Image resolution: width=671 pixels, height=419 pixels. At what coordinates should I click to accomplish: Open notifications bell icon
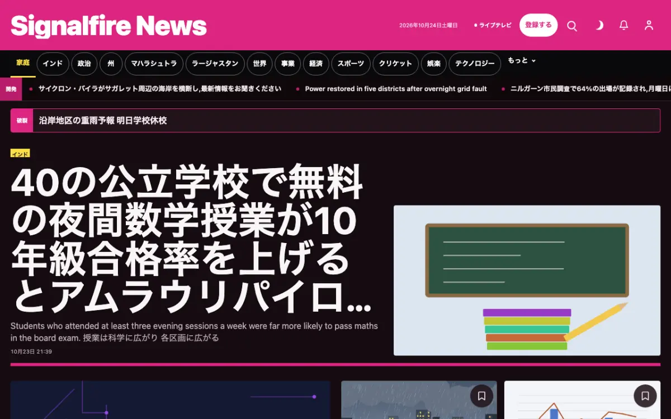[x=624, y=25]
